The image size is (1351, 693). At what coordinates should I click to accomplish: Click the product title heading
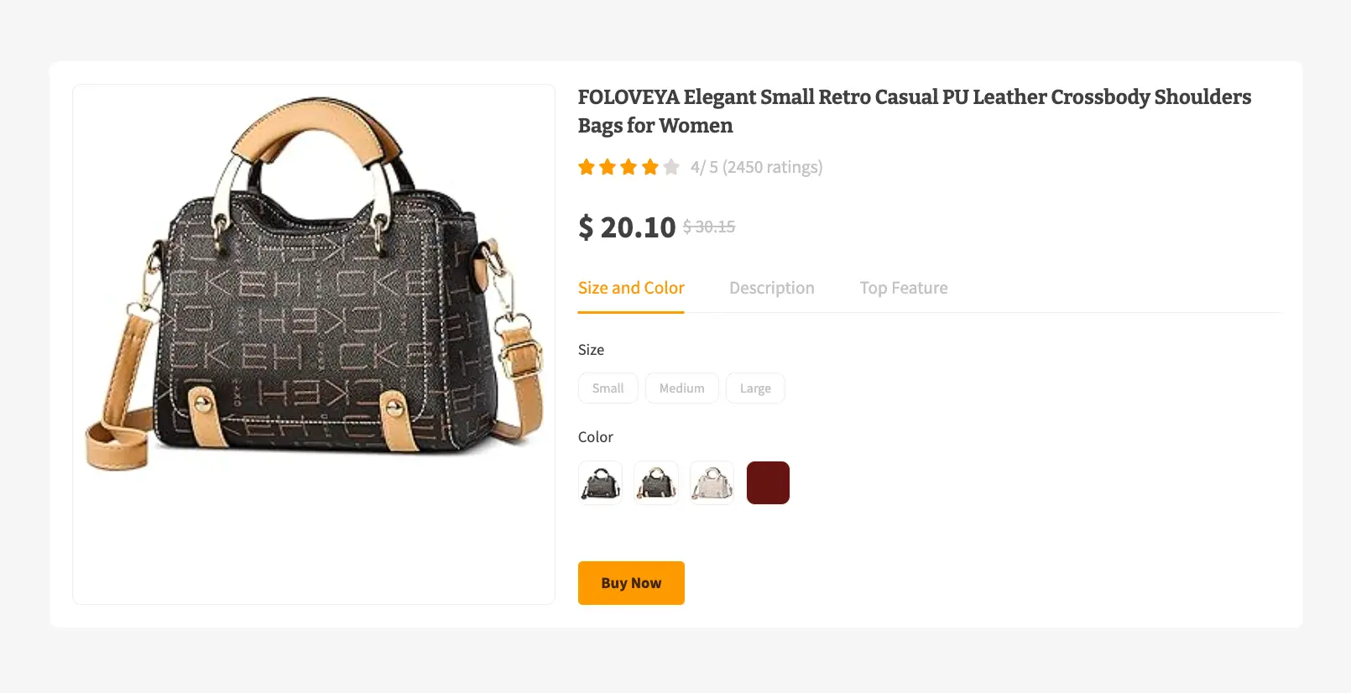[914, 111]
